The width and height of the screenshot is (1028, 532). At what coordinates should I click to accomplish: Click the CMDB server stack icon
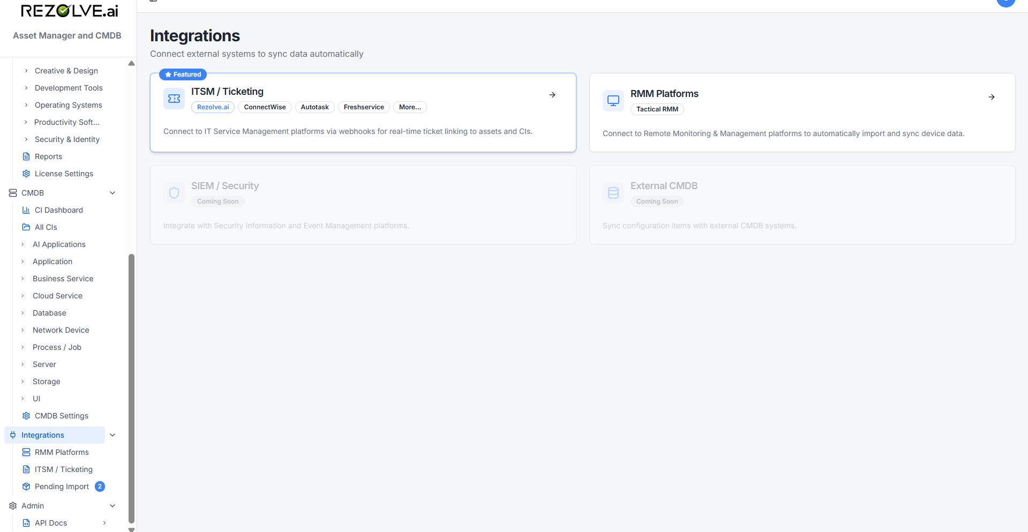13,193
